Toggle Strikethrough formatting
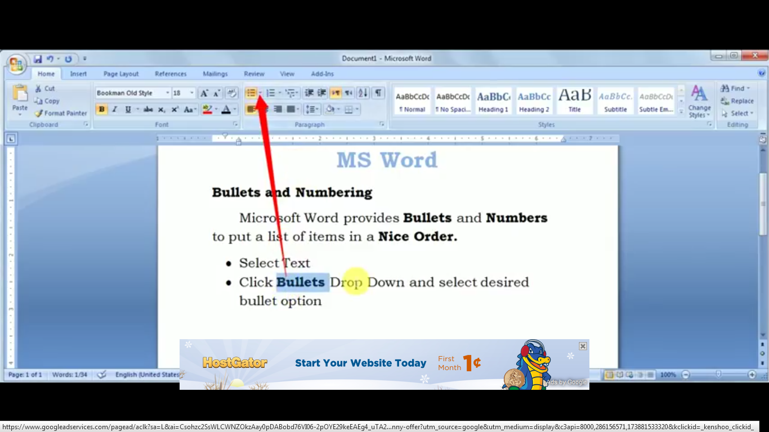Viewport: 769px width, 432px height. tap(148, 109)
